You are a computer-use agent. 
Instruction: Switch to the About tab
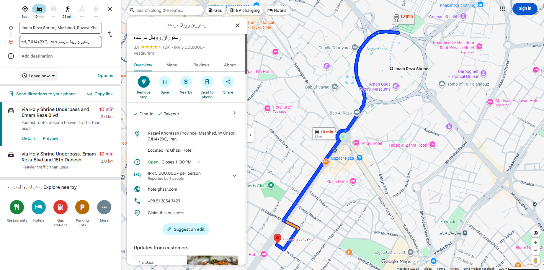coord(230,65)
